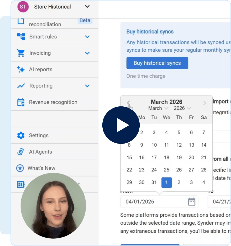Click the From date field 04/01/2026

pos(159,201)
